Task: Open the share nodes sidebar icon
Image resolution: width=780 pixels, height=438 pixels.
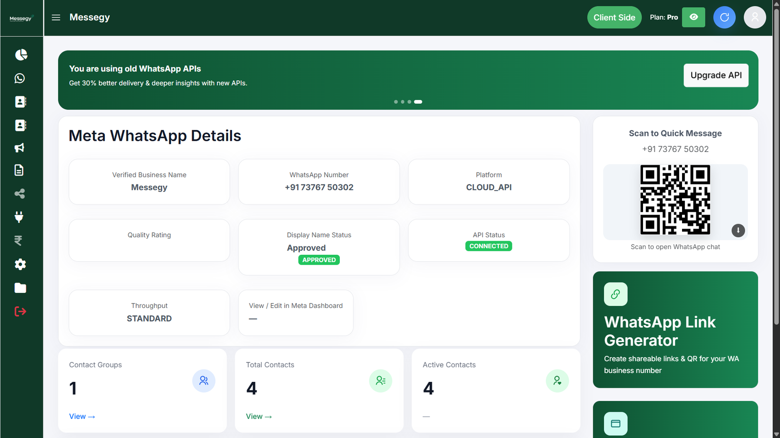Action: click(19, 194)
